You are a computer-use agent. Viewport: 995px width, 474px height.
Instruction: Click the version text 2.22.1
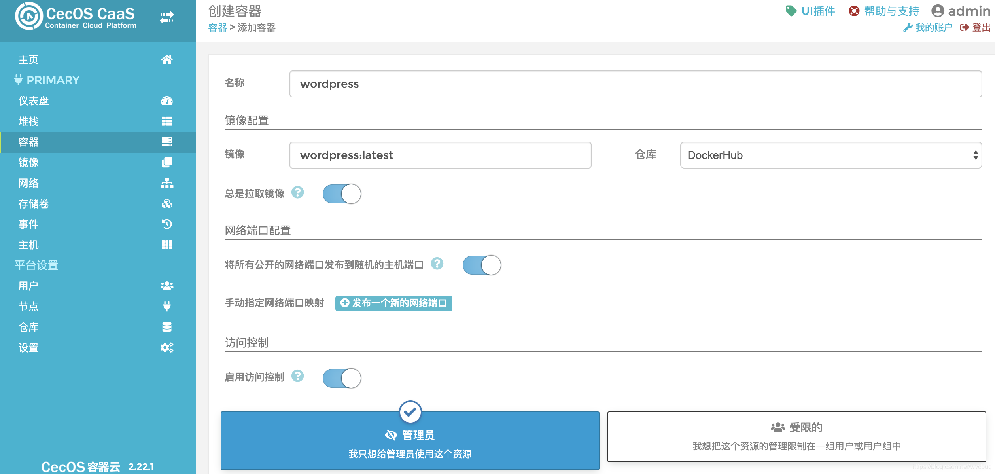click(x=141, y=466)
